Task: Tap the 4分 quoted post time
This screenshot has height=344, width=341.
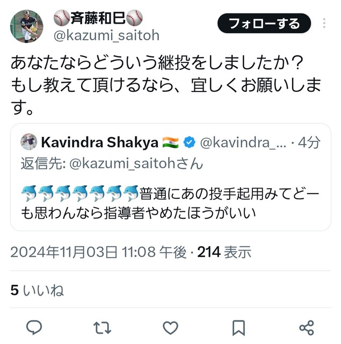Action: (309, 142)
